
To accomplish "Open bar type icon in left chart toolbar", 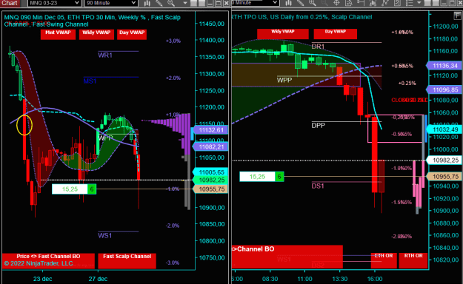I will (147, 3).
